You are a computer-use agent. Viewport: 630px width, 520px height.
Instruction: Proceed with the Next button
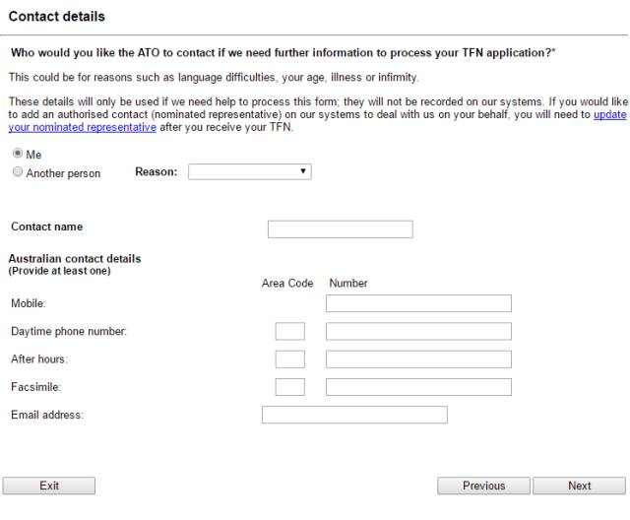tap(580, 486)
